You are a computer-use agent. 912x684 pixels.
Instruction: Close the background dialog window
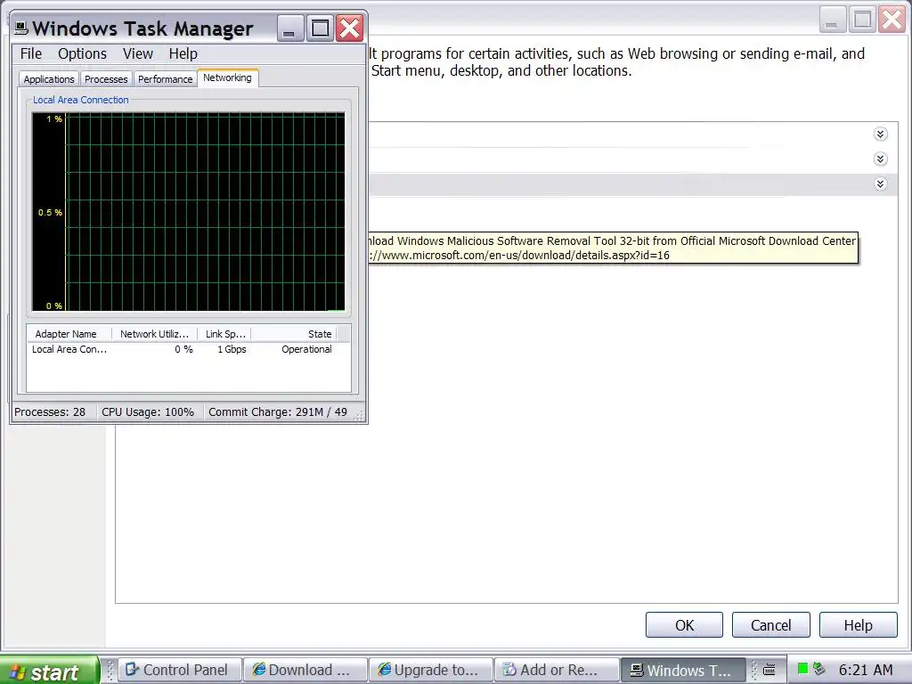click(x=892, y=20)
